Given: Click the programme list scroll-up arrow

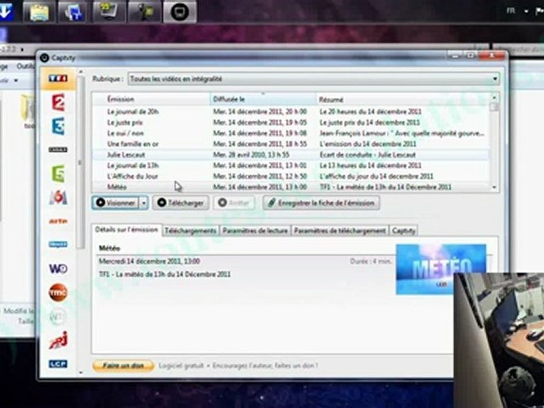Looking at the screenshot, I should point(494,98).
